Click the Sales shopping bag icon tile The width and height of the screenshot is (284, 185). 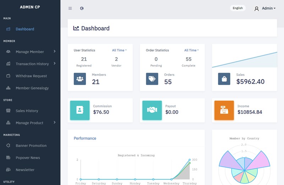pyautogui.click(x=224, y=79)
